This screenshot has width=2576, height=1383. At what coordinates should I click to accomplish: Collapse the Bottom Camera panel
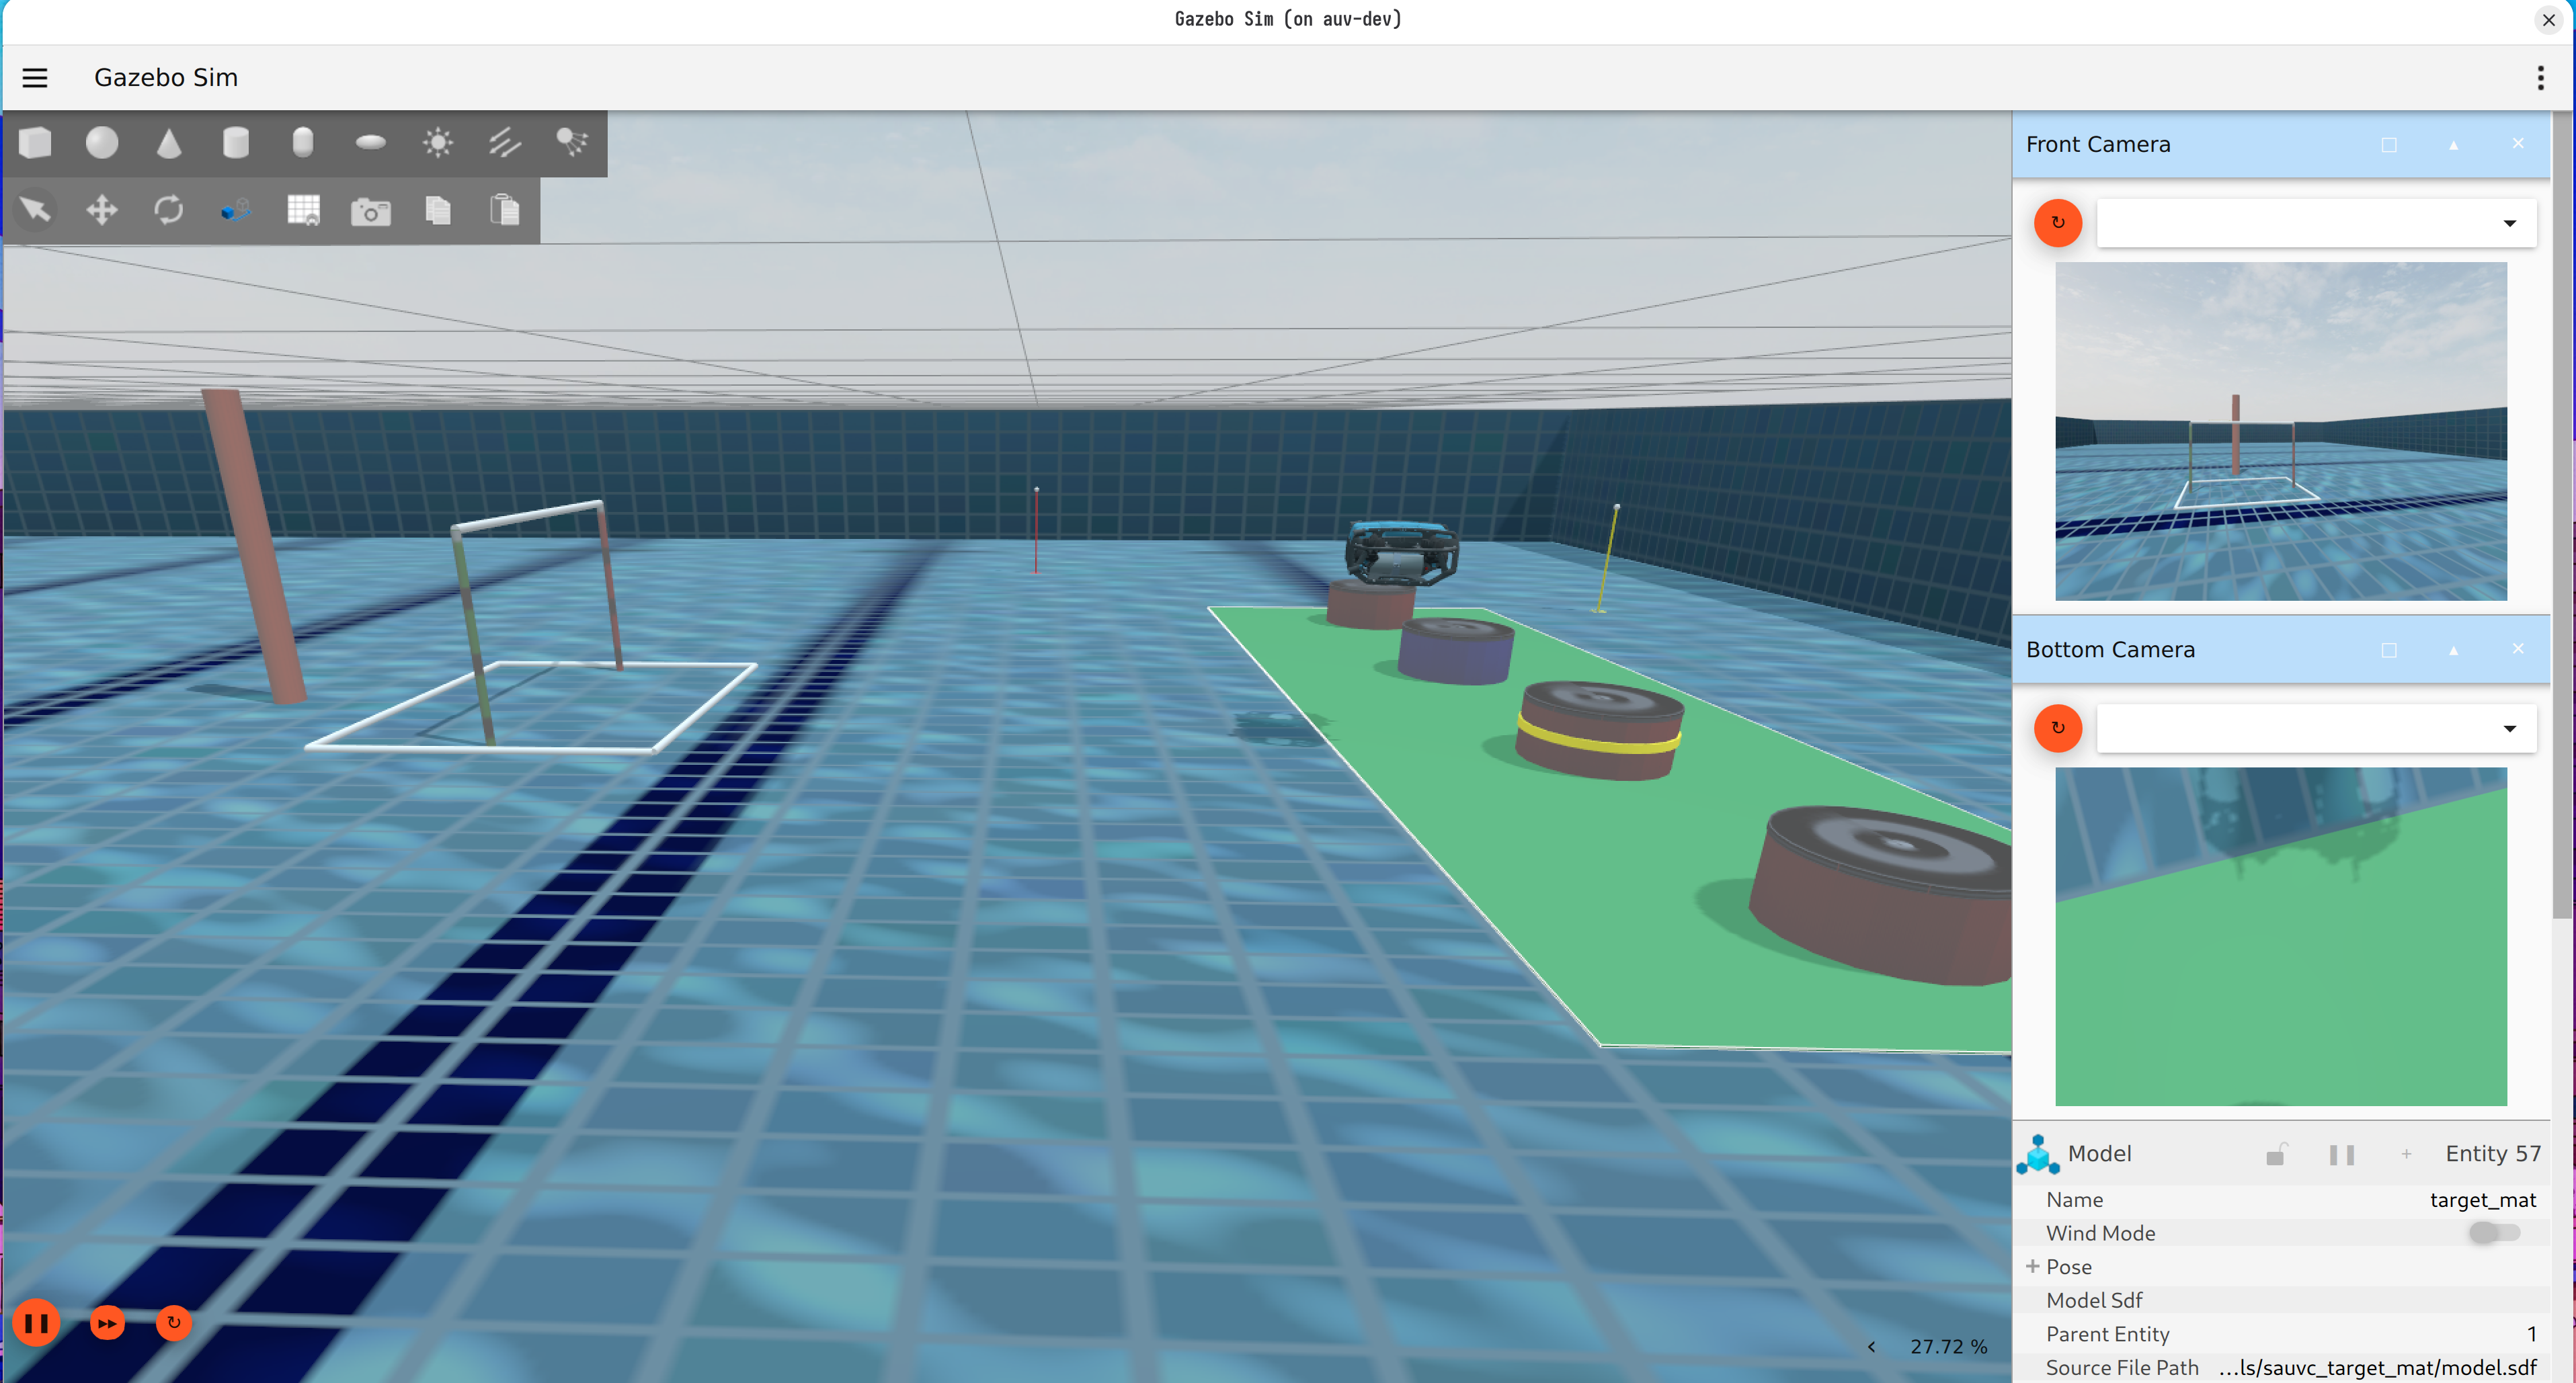pyautogui.click(x=2453, y=650)
